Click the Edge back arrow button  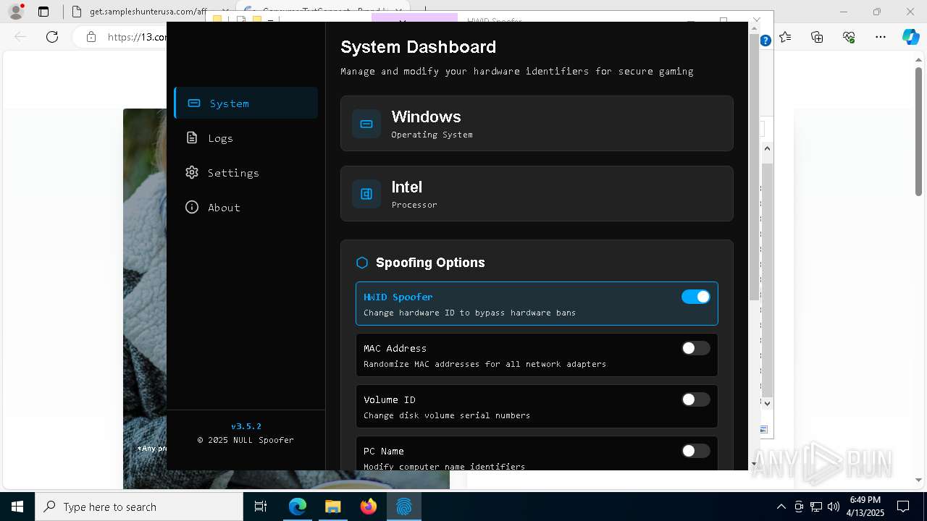tap(20, 37)
